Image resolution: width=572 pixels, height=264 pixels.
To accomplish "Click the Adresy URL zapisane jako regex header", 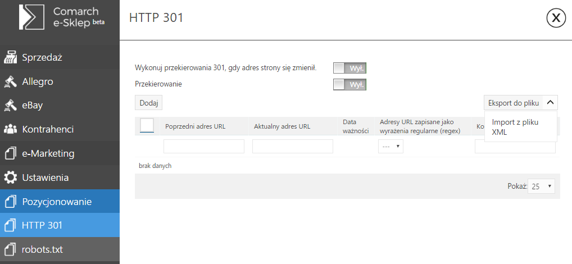I will pos(420,126).
